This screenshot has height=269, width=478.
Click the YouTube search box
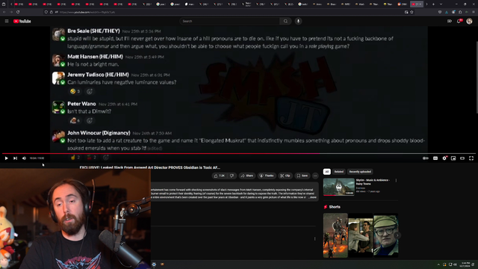(229, 21)
